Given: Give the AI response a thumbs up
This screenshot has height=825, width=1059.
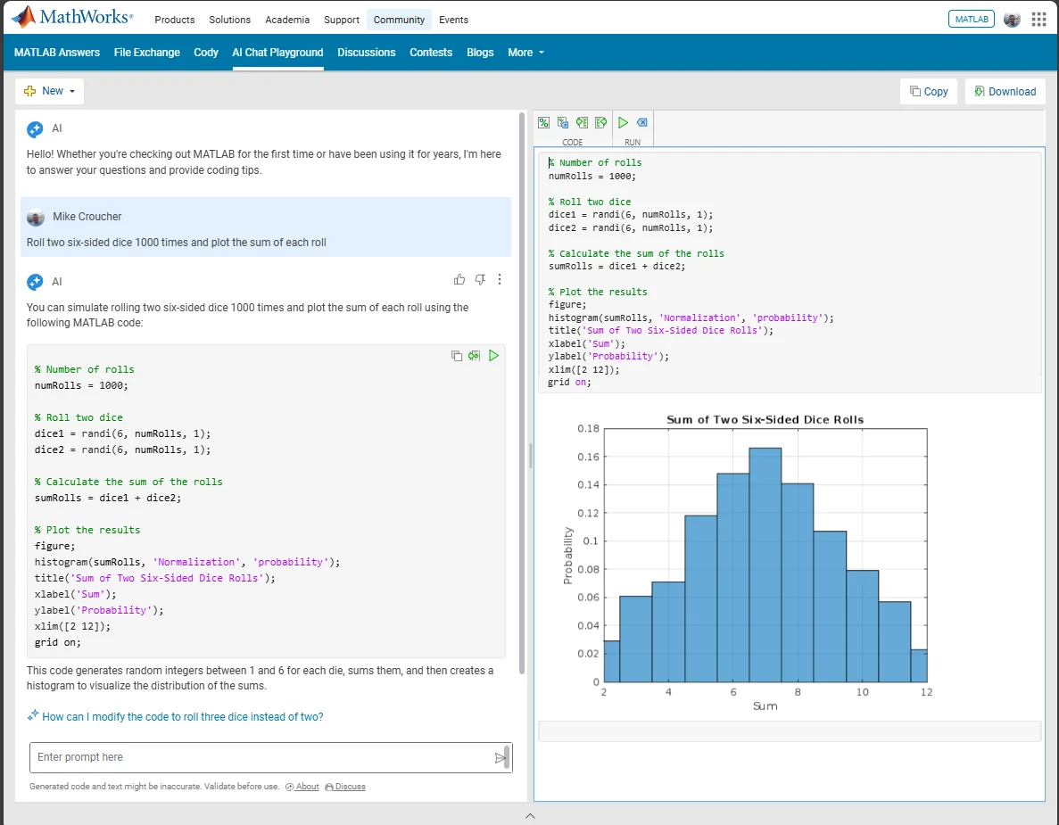Looking at the screenshot, I should coord(459,280).
